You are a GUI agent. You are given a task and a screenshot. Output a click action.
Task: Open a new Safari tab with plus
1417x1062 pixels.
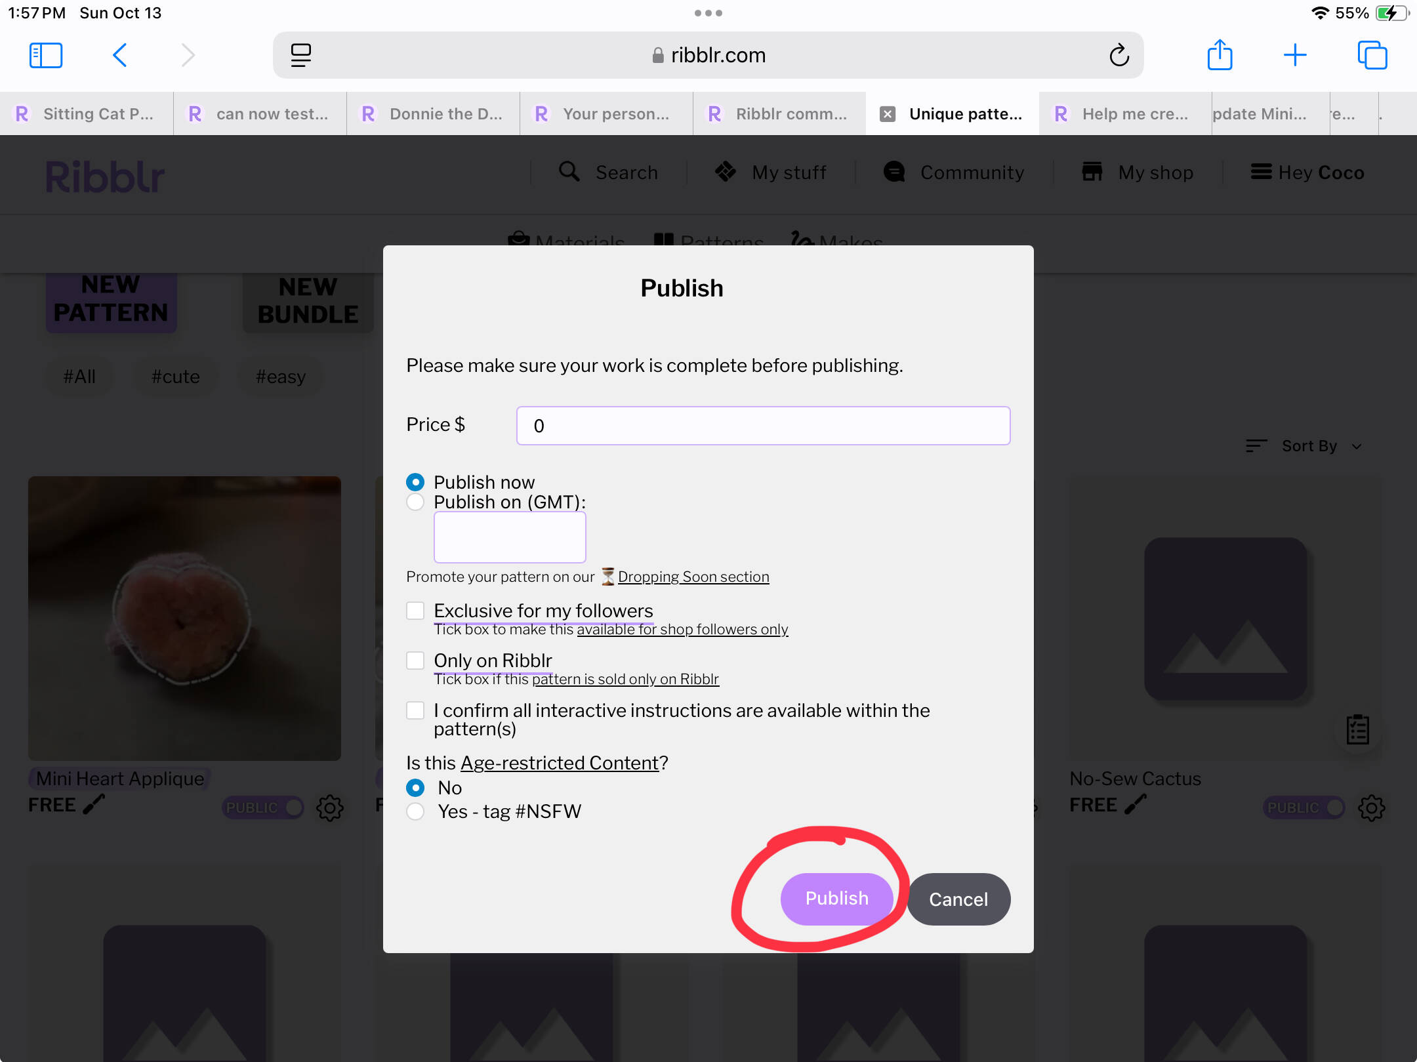pos(1295,55)
